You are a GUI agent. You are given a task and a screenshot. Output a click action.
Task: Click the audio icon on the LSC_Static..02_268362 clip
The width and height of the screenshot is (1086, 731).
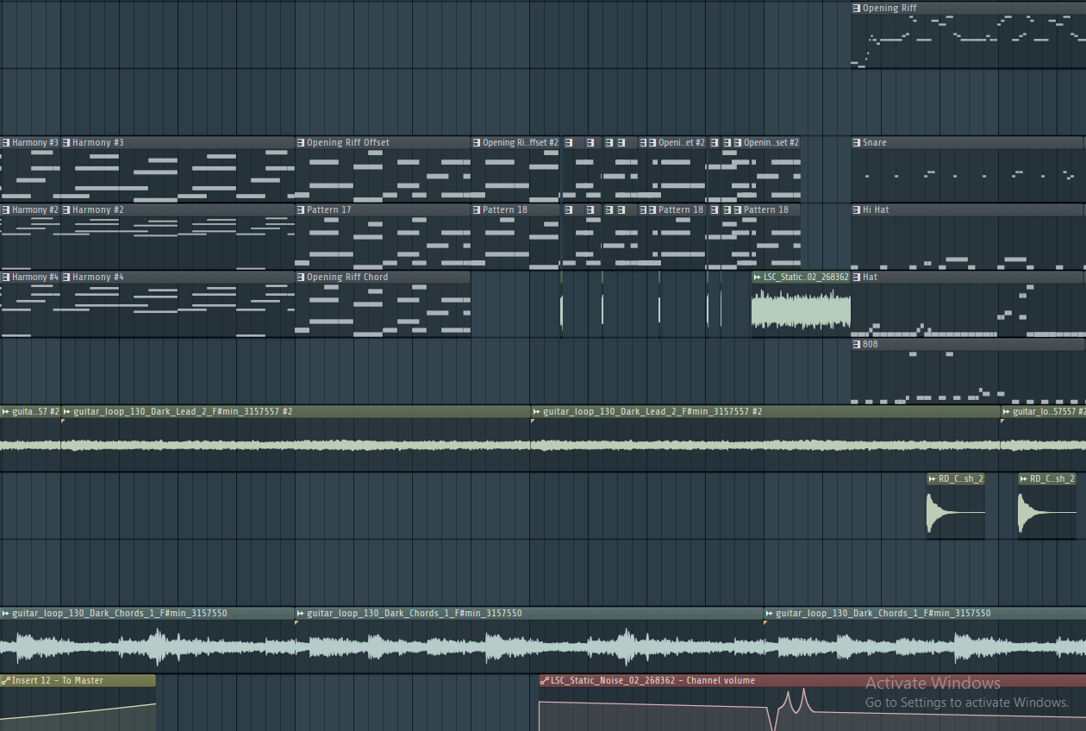pos(758,278)
